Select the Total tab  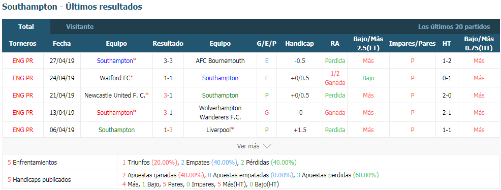coord(26,27)
